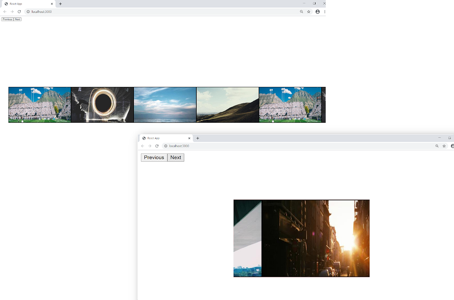Screen dimensions: 454x300
Task: Open the site info icon beside localhost:3000
Action: coord(28,11)
